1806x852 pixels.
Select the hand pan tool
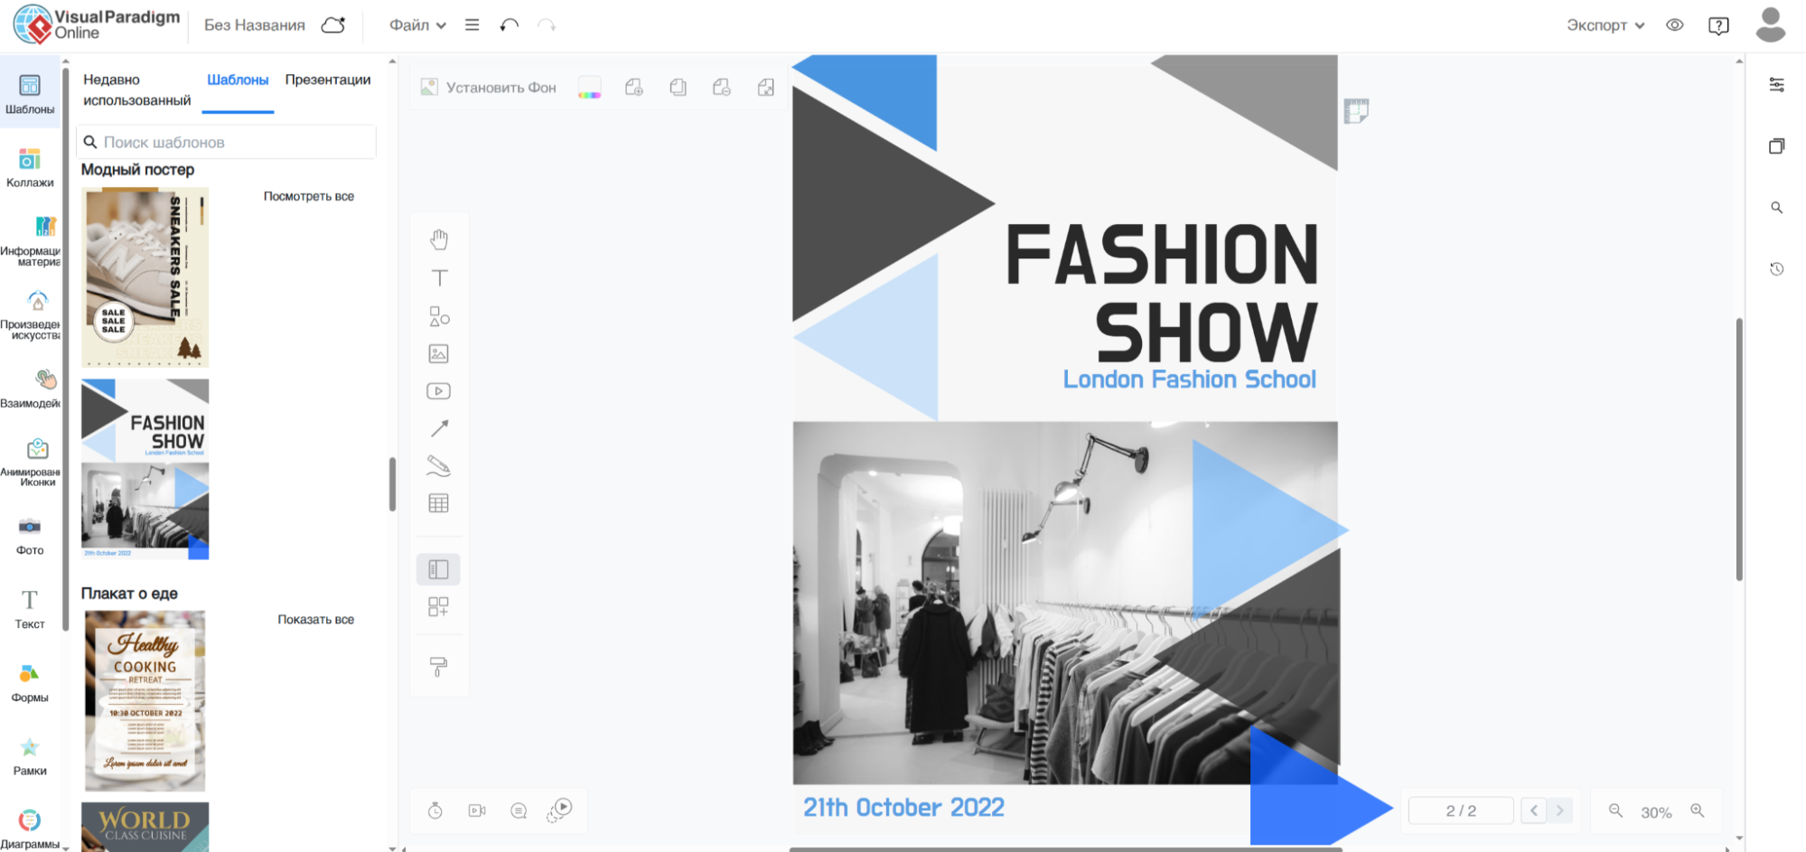pos(439,239)
